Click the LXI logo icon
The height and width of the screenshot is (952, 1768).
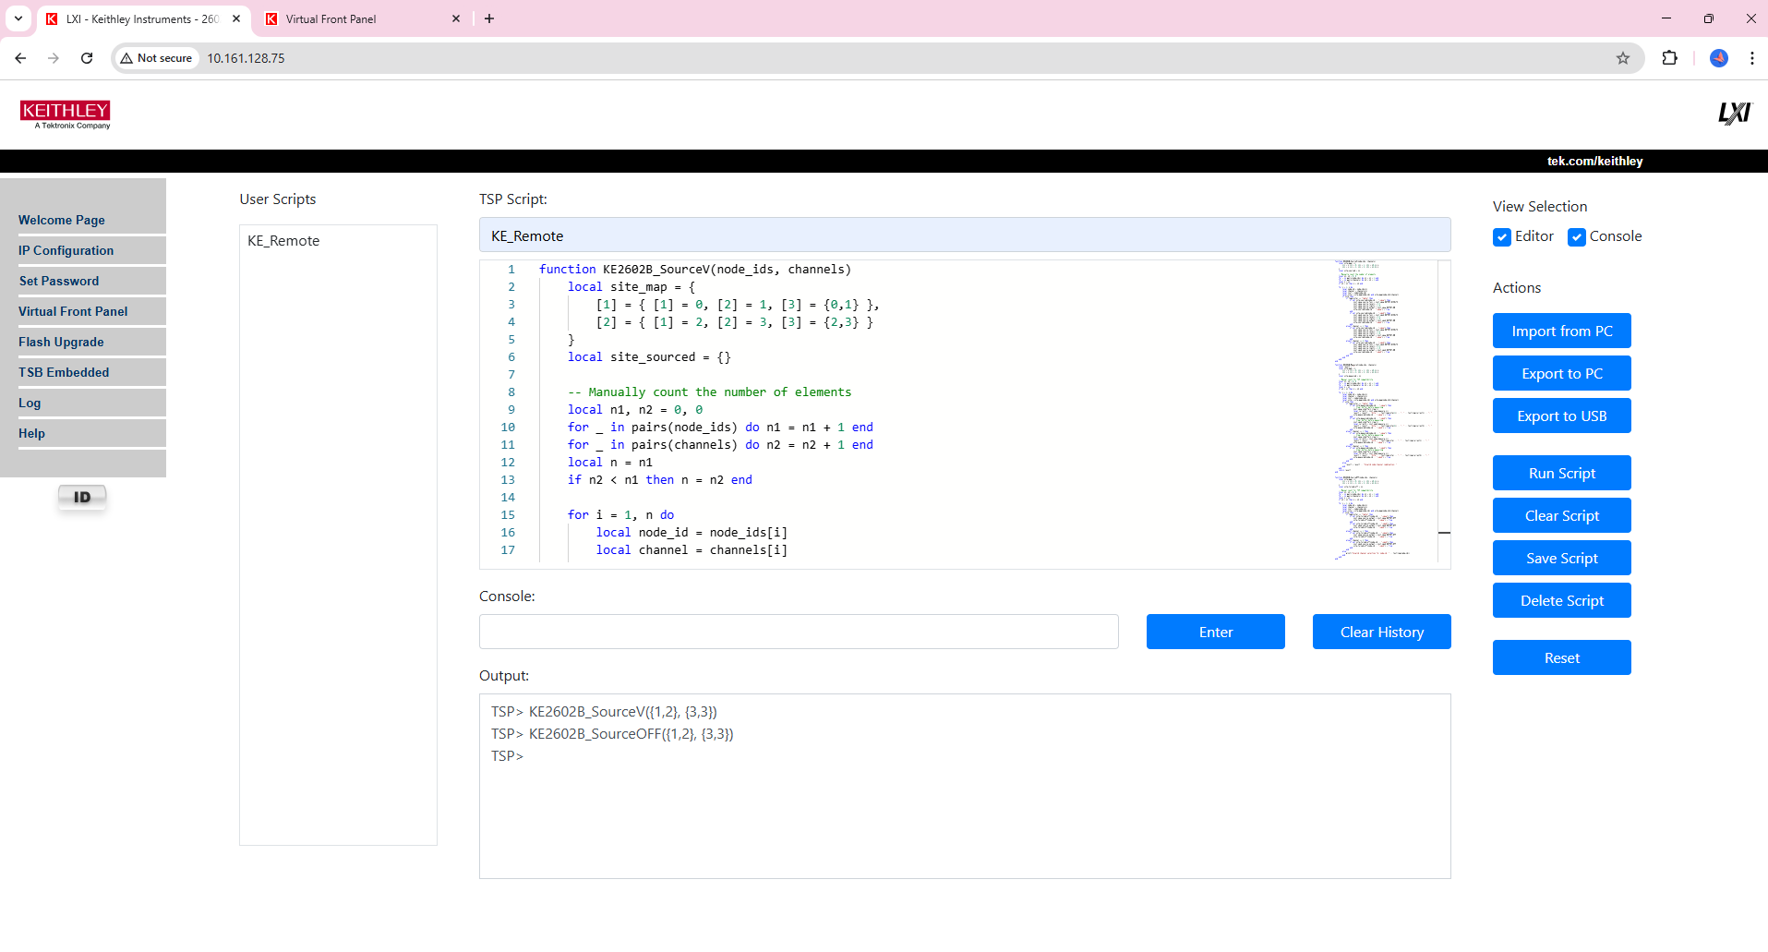pyautogui.click(x=1733, y=114)
